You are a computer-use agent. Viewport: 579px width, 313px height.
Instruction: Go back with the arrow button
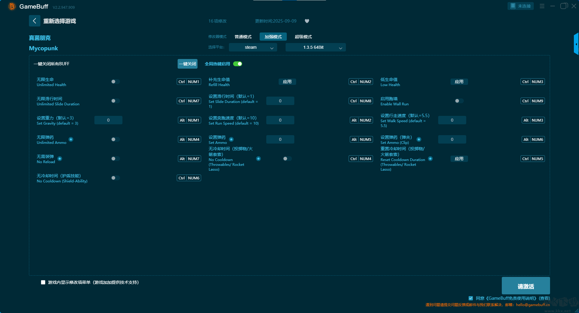point(34,21)
